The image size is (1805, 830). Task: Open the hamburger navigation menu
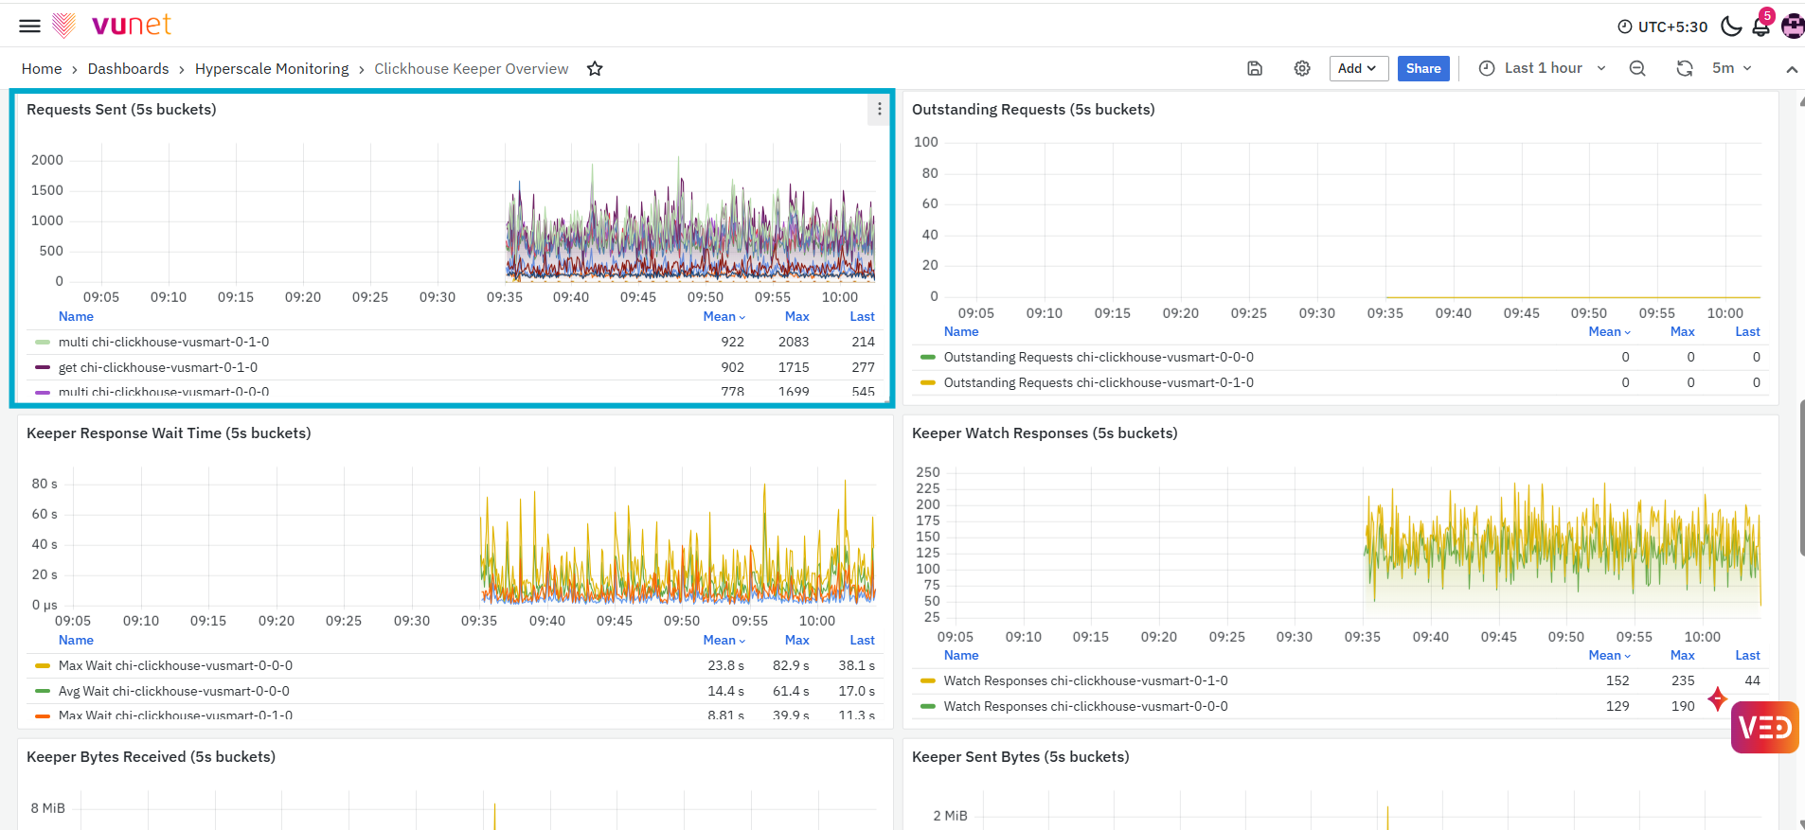(29, 26)
